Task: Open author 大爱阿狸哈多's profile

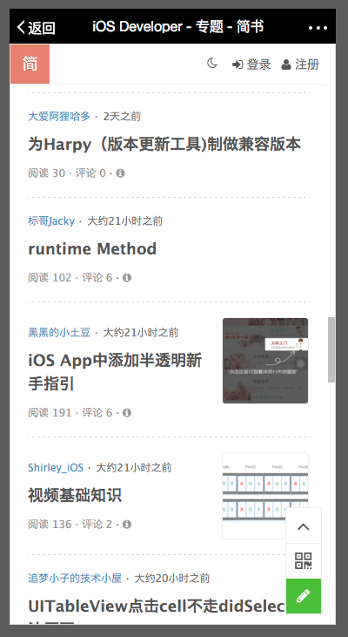Action: tap(59, 117)
